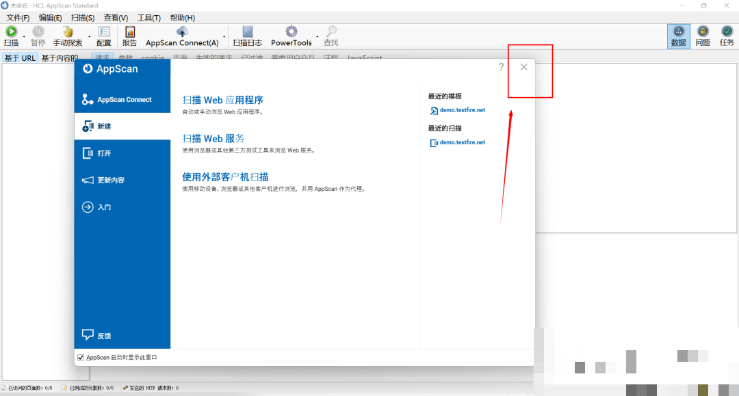Viewport: 739px width, 396px height.
Task: Open the 工具(T) menu
Action: click(149, 17)
